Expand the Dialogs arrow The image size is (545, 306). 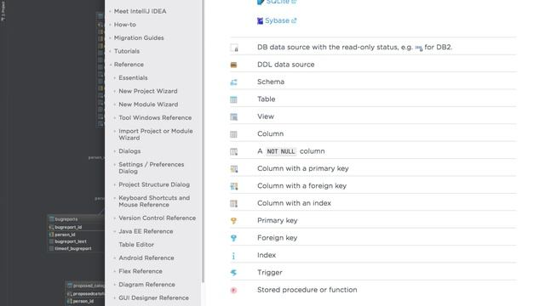[x=115, y=151]
